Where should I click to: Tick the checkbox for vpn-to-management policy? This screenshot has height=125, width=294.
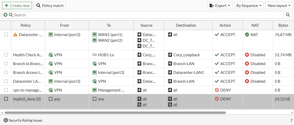tap(6, 90)
